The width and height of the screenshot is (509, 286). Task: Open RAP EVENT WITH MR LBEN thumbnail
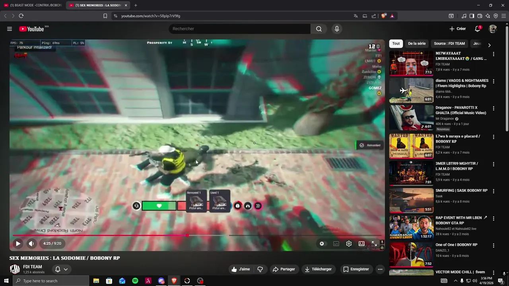[x=412, y=227]
